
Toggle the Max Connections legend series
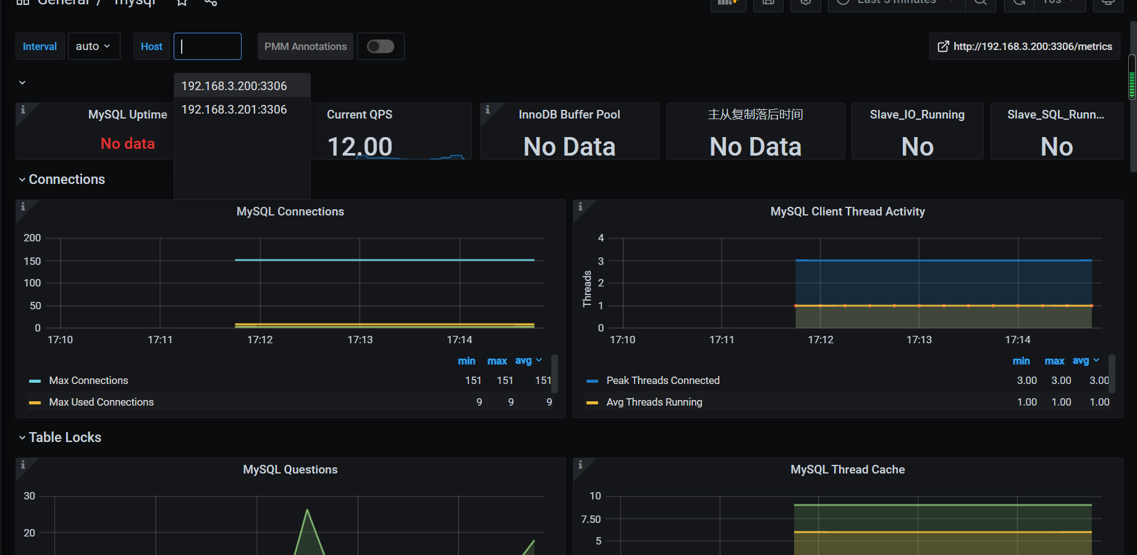tap(88, 381)
